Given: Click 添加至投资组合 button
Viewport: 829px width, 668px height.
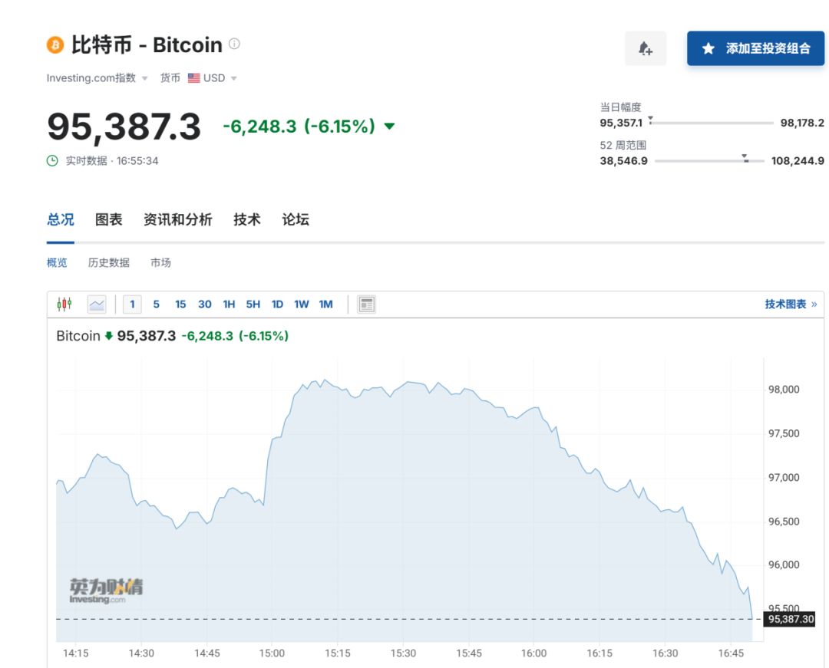Looking at the screenshot, I should (755, 48).
